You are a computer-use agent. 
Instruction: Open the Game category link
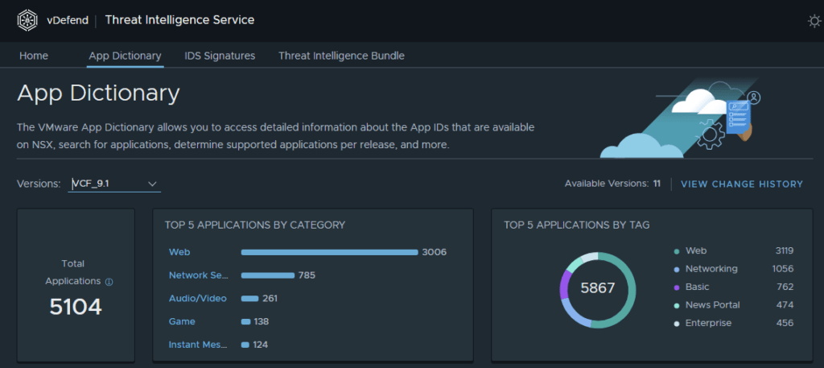pos(182,321)
